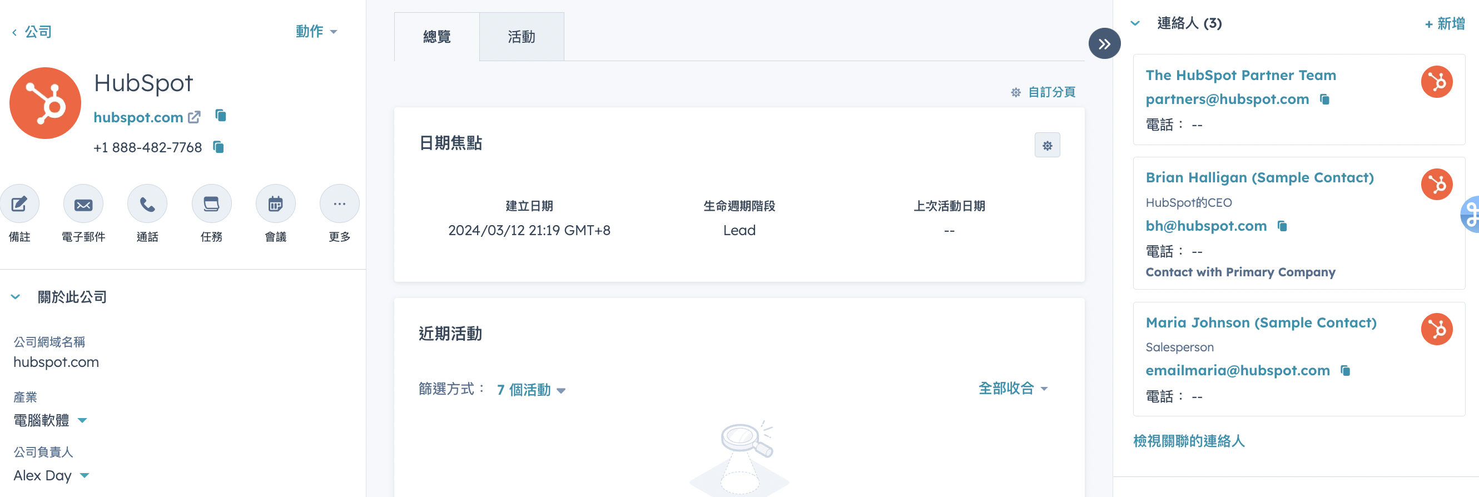The width and height of the screenshot is (1479, 497).
Task: Copy company phone number +1 888-482-7768
Action: 219,147
